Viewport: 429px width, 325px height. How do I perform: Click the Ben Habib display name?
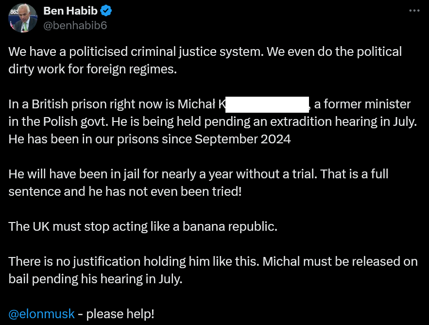(70, 11)
